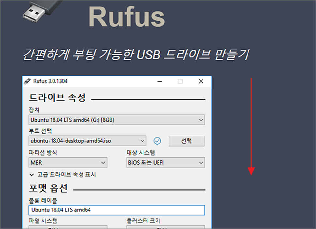Click the 클러스터 크기 label

[143, 221]
